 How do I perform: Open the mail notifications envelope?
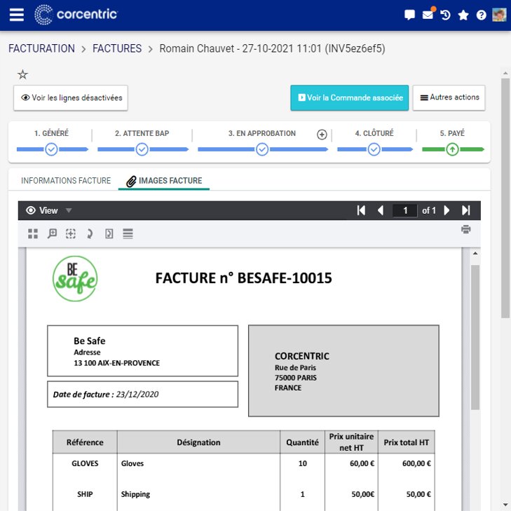pyautogui.click(x=428, y=15)
